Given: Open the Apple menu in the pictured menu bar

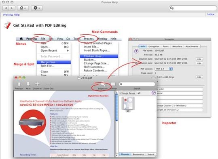Looking at the screenshot, I should (21, 39).
